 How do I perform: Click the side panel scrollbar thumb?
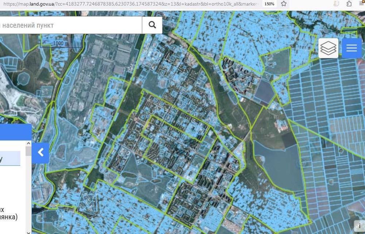point(28,151)
